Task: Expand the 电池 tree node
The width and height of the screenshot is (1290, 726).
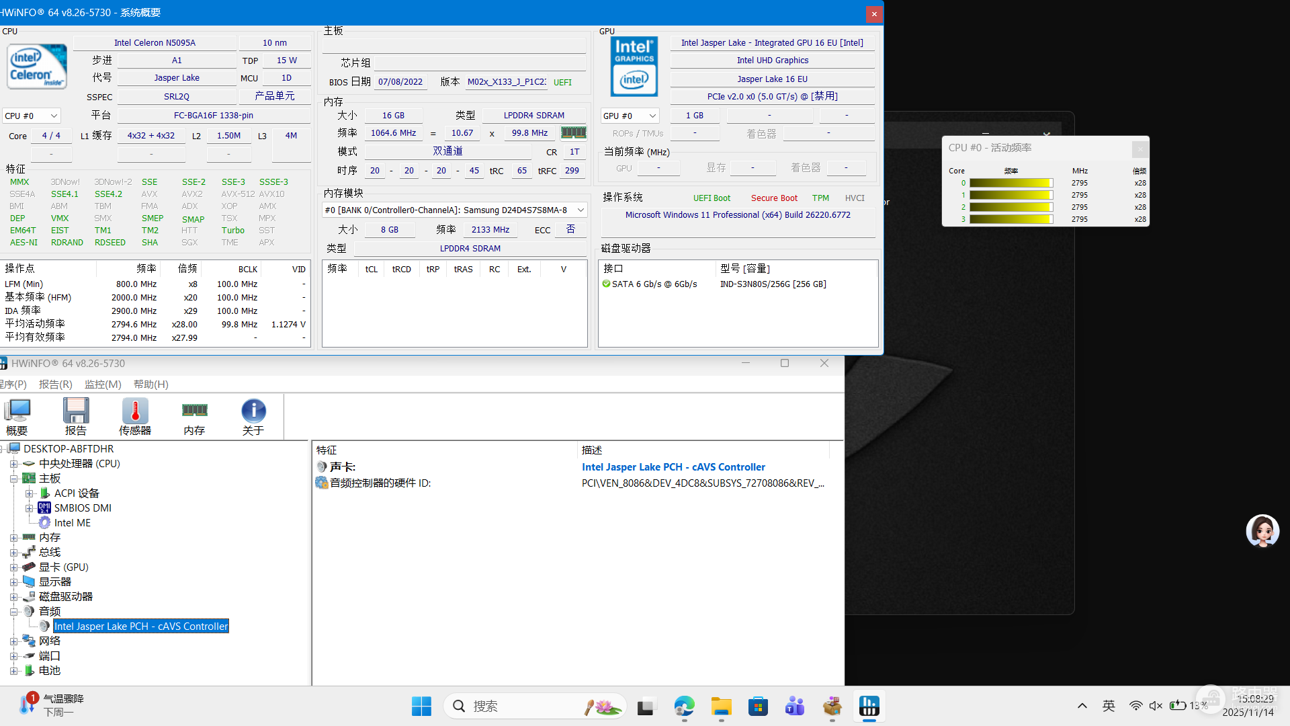Action: [13, 671]
